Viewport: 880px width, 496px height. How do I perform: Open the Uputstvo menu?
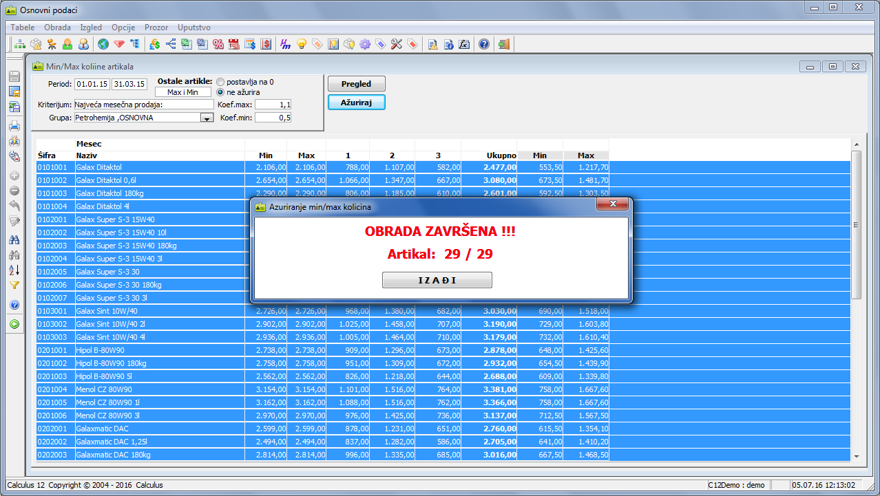(193, 28)
